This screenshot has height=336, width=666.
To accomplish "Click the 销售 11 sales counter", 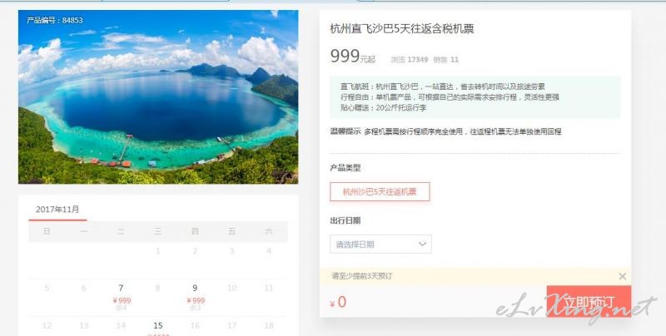I will tap(446, 60).
